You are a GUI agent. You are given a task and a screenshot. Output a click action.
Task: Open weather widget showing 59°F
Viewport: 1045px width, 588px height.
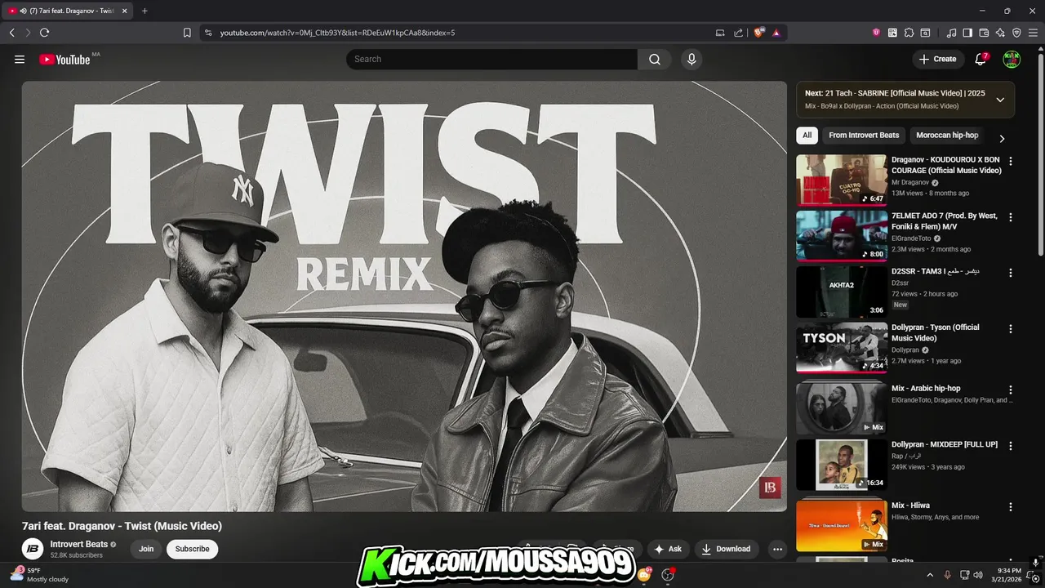click(x=38, y=575)
